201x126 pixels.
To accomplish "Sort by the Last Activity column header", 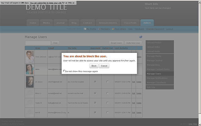I will point(121,48).
